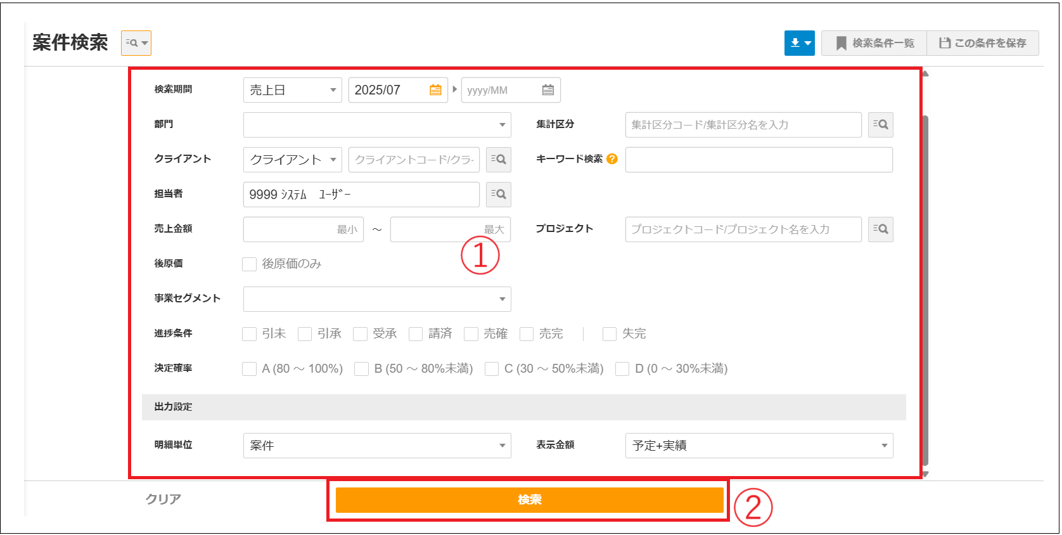The width and height of the screenshot is (1062, 535).
Task: Expand the 売上日 search period dropdown
Action: click(x=292, y=90)
